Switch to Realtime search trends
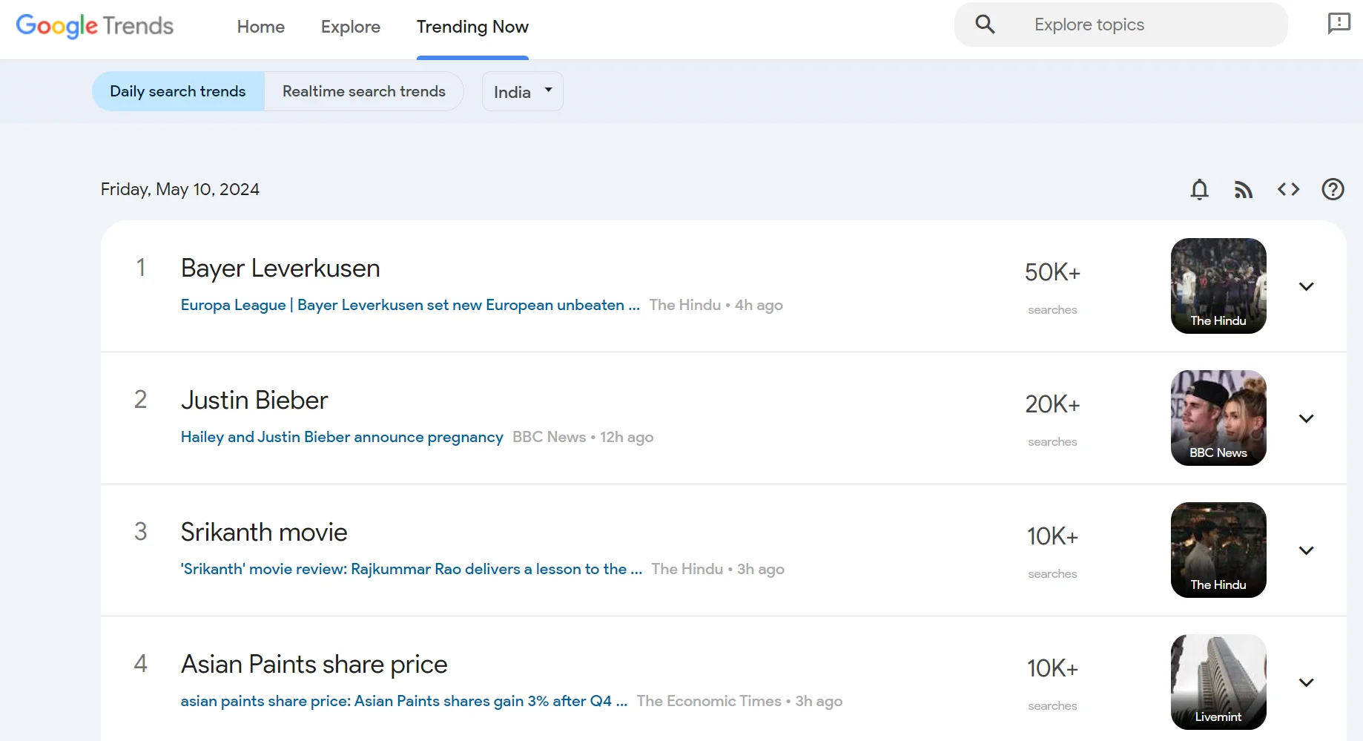The image size is (1363, 741). point(364,91)
